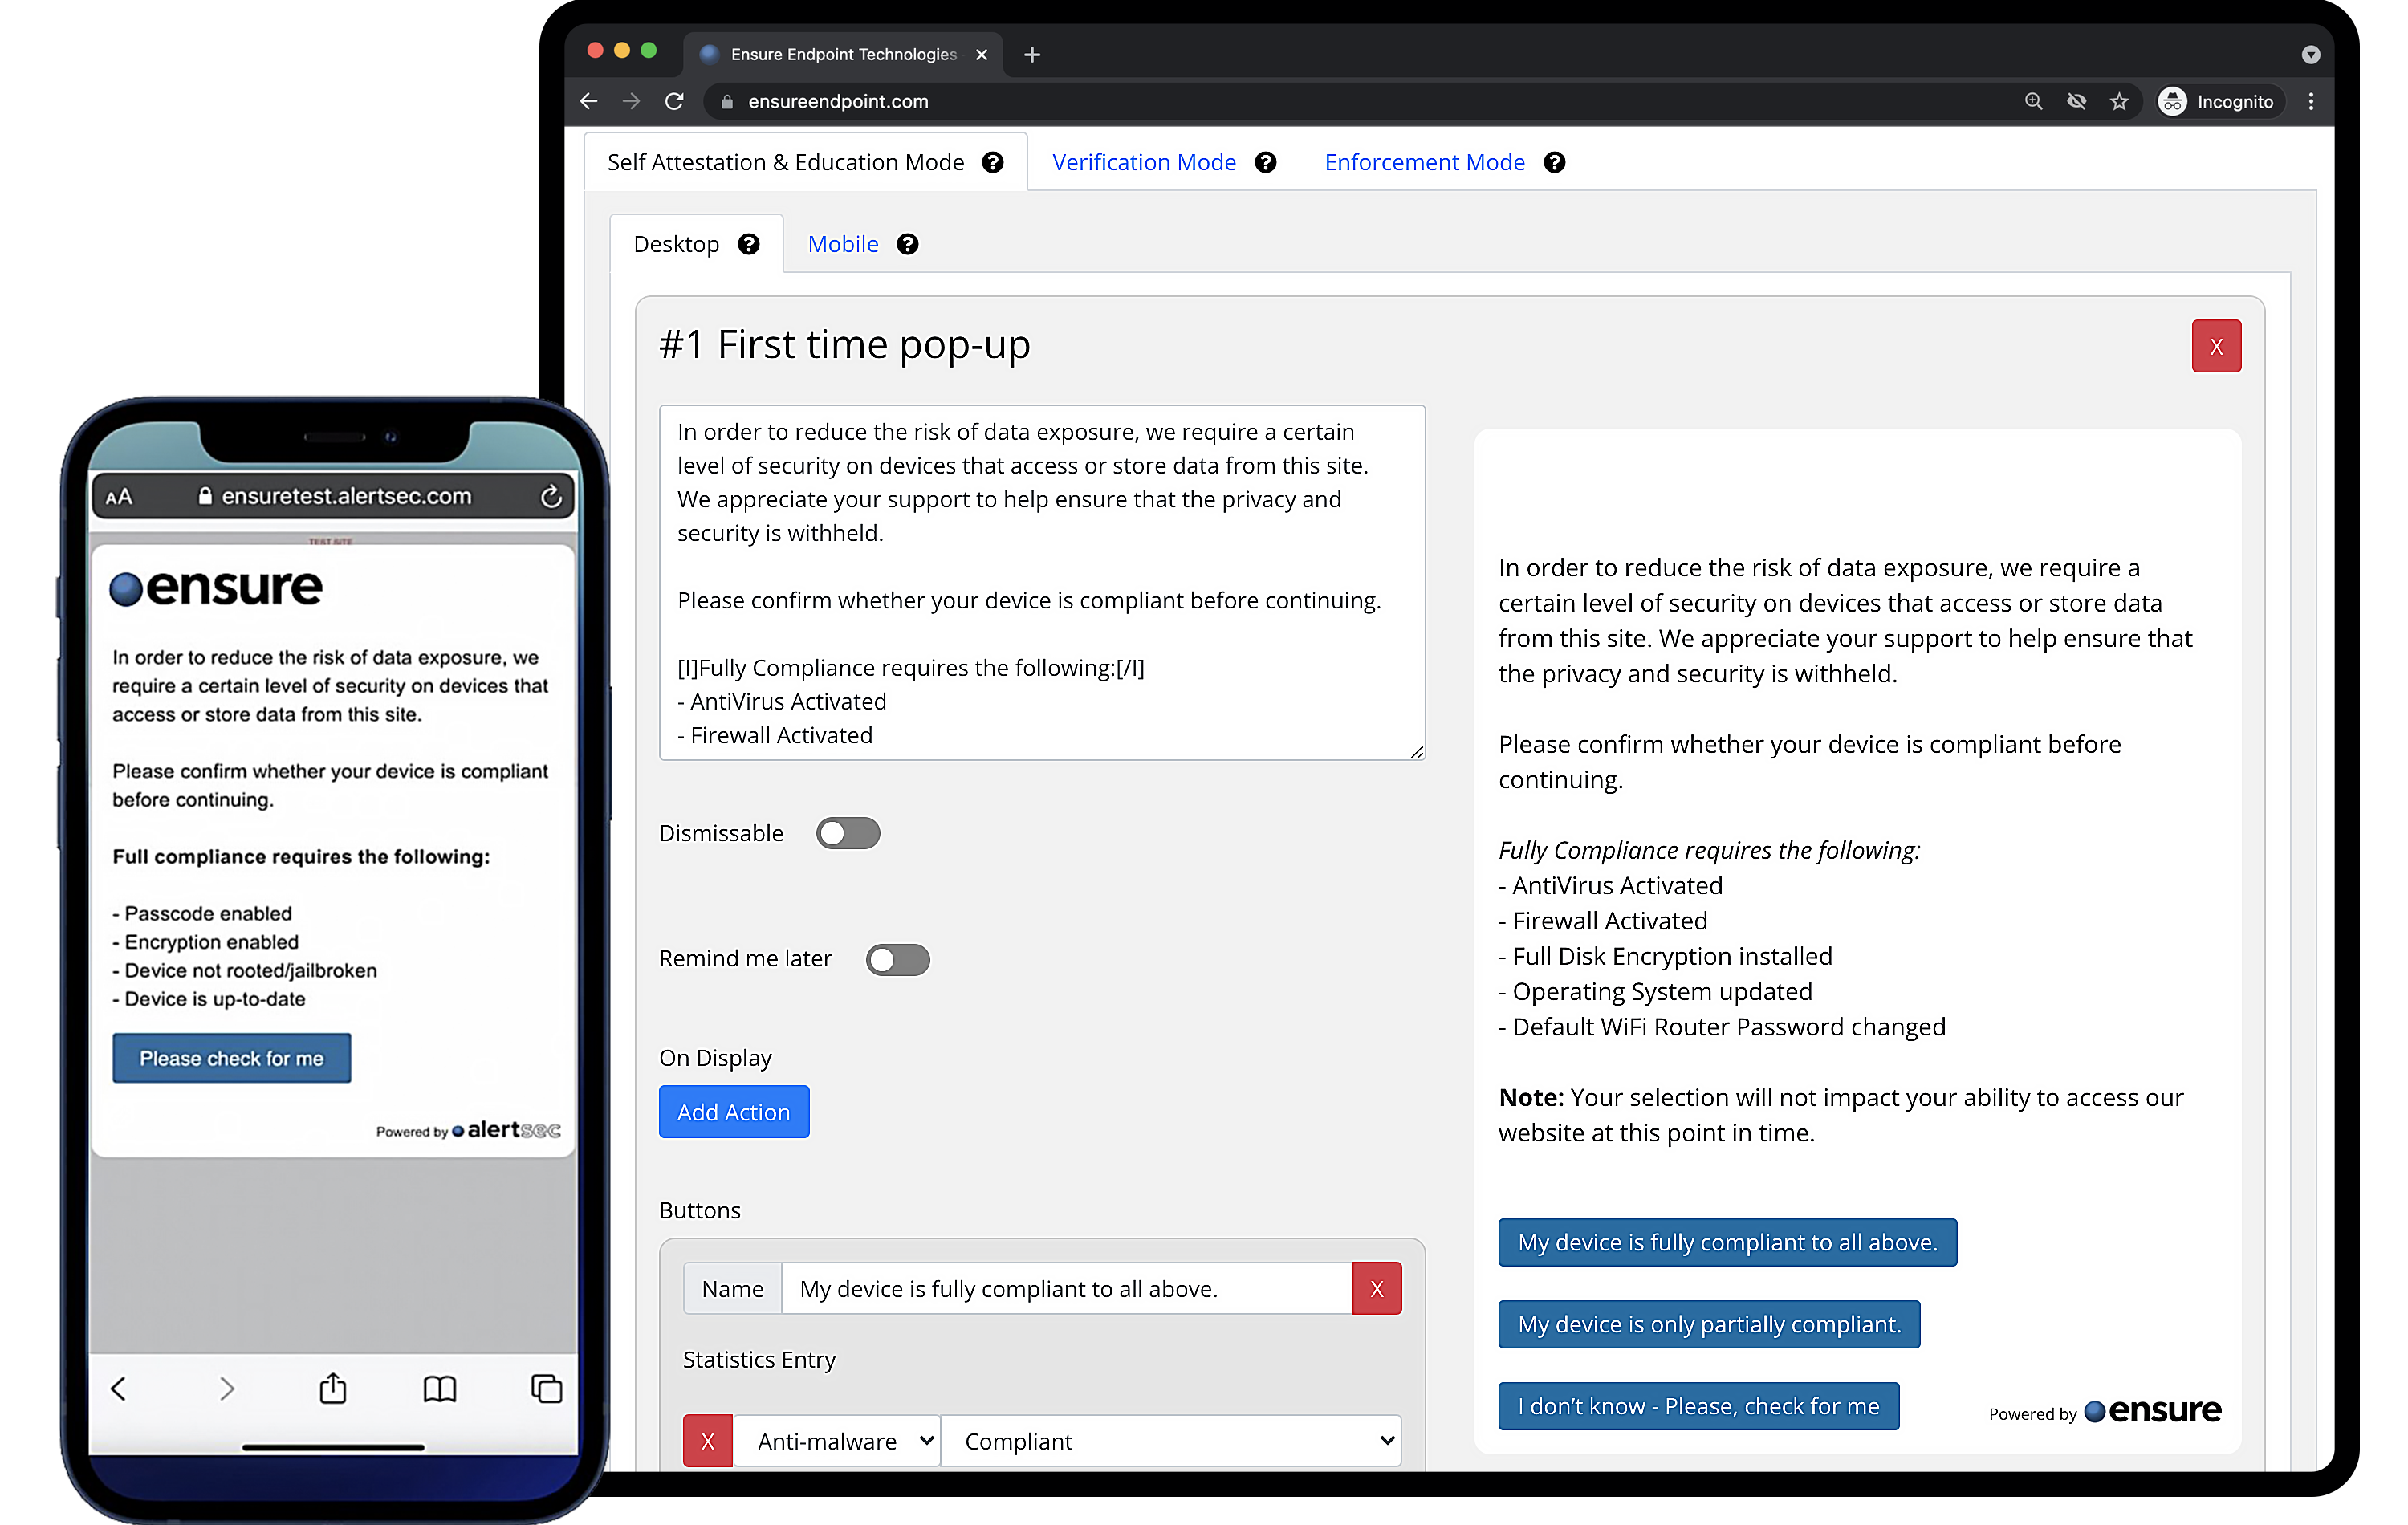2408x1525 pixels.
Task: Tap 'Please check for me' on the phone
Action: [x=232, y=1058]
